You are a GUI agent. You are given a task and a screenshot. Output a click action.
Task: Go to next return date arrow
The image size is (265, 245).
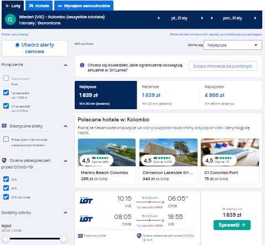pyautogui.click(x=255, y=18)
